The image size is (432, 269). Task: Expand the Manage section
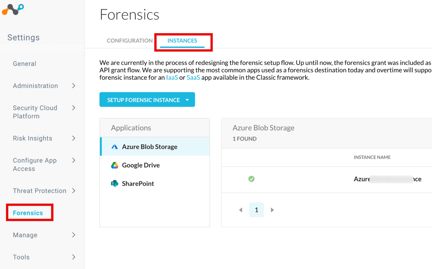click(74, 235)
